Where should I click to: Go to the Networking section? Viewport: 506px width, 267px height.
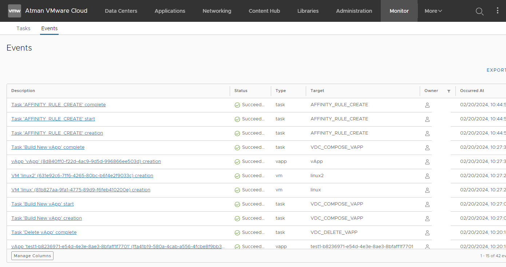tap(217, 11)
